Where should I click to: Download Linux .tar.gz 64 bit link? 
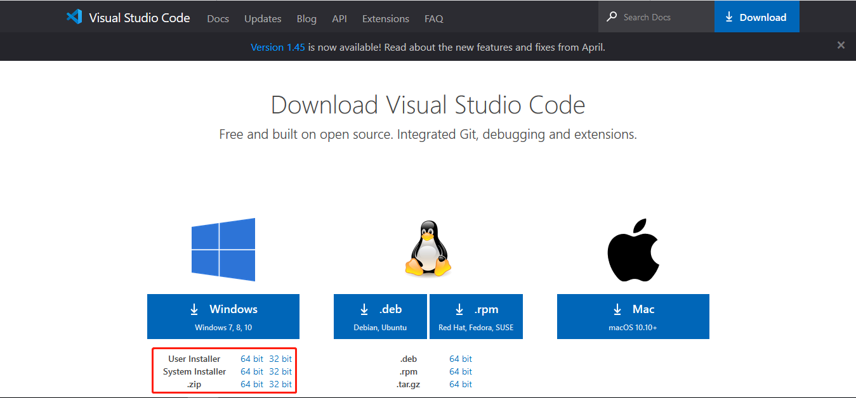(461, 384)
